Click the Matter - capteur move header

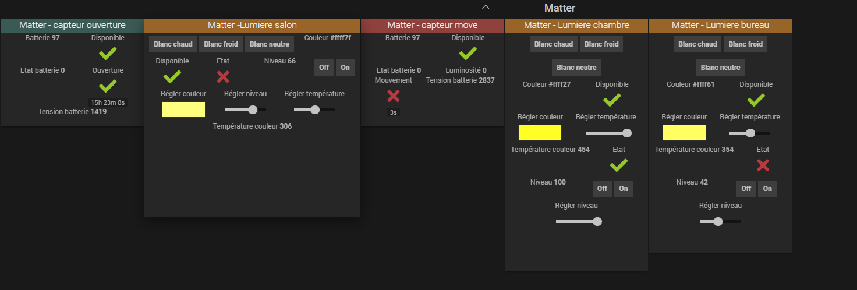pos(433,25)
